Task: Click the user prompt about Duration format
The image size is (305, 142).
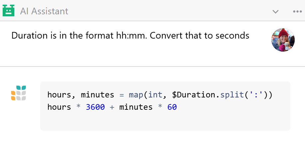Action: [x=130, y=36]
